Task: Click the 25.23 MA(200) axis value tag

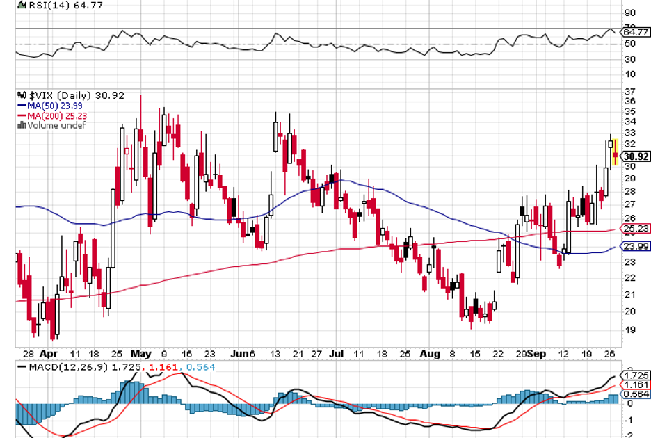Action: (x=636, y=228)
